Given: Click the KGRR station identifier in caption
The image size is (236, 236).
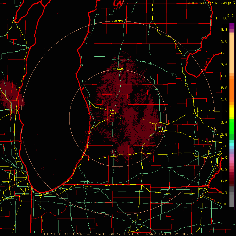Looking at the screenshot, I should (151, 234).
